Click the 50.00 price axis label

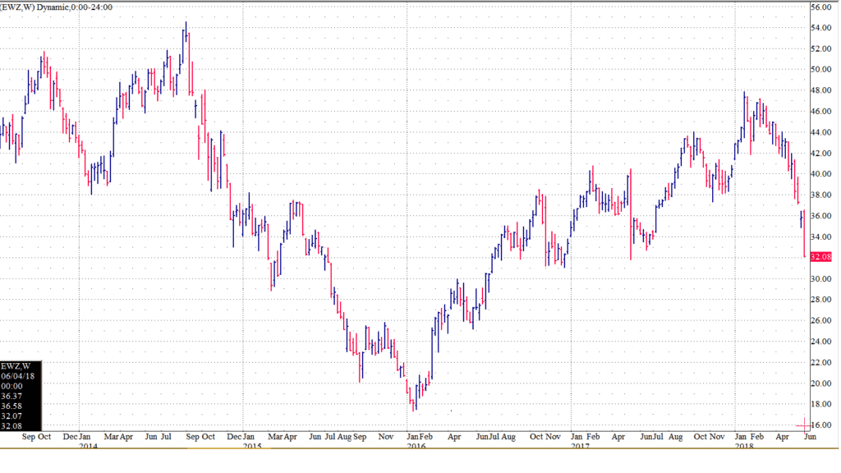822,70
